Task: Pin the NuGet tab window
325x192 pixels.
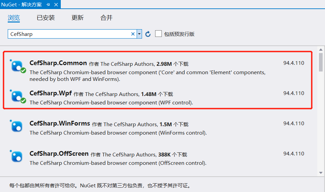Action: 48,5
